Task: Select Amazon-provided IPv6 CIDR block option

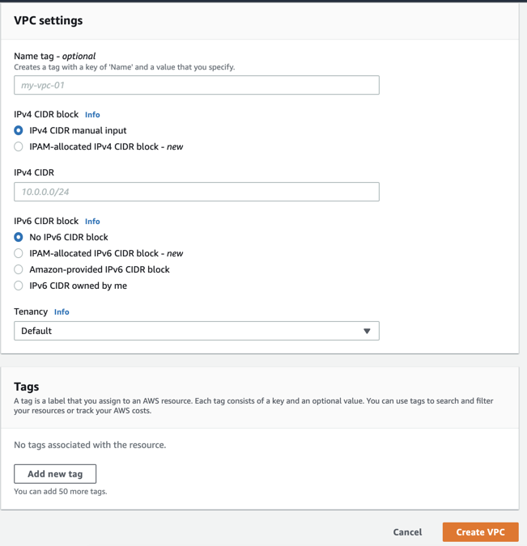Action: (19, 269)
